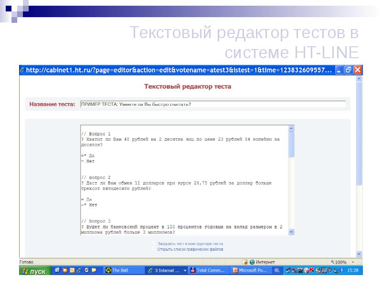Click the text area scroll-down arrow

pos(291,232)
